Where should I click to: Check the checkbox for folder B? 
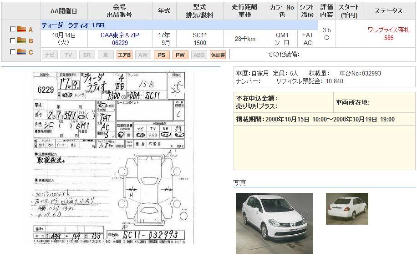click(x=12, y=40)
